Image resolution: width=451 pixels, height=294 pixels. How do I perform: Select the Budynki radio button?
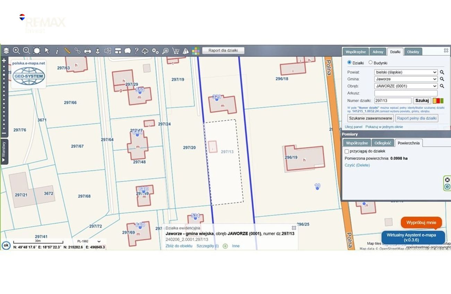[x=370, y=63]
